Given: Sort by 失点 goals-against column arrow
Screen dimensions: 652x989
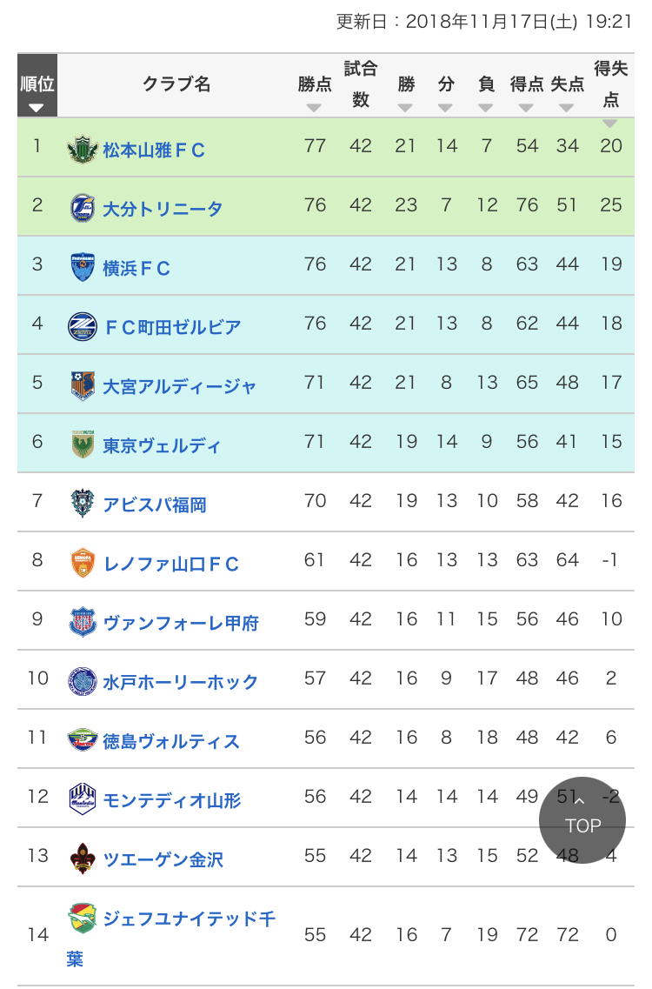Looking at the screenshot, I should [x=567, y=108].
